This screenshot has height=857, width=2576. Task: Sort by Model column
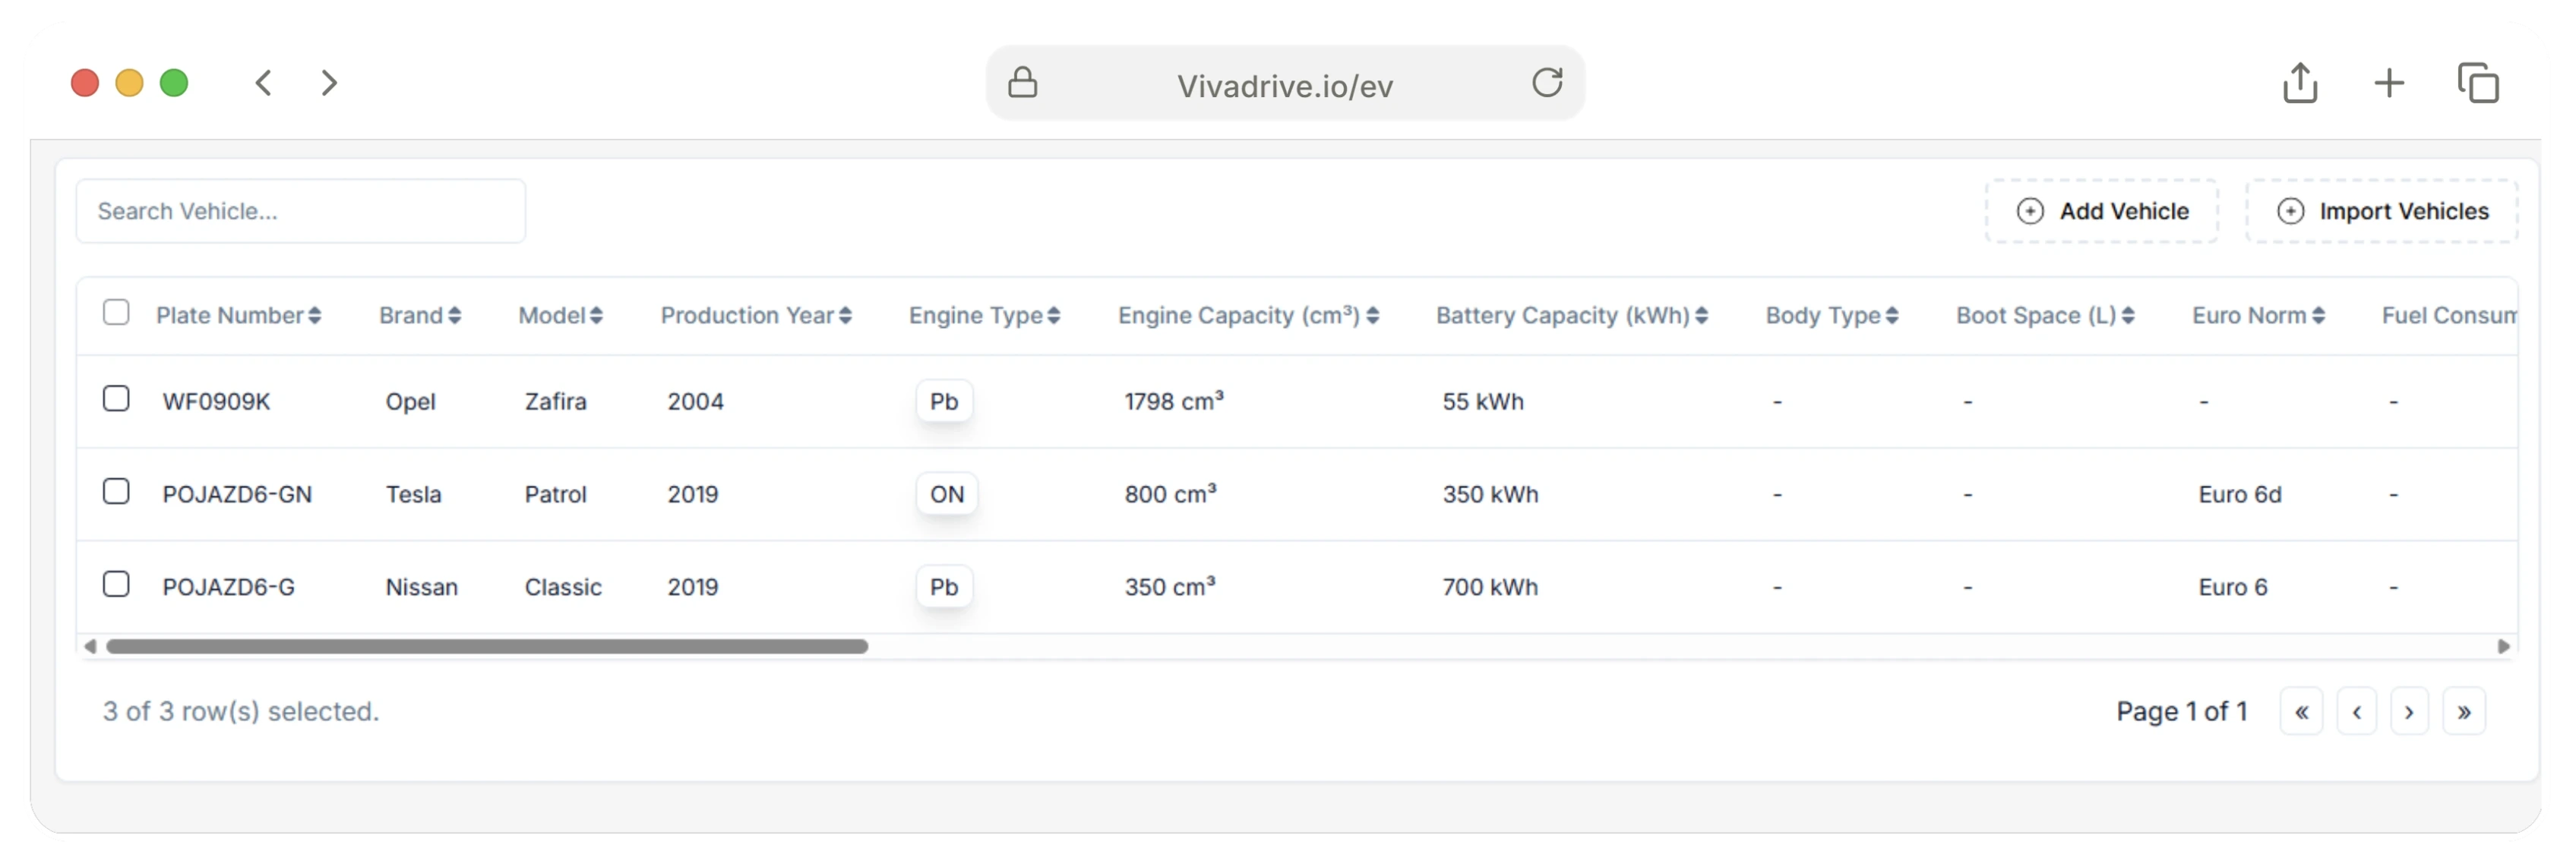(x=560, y=316)
